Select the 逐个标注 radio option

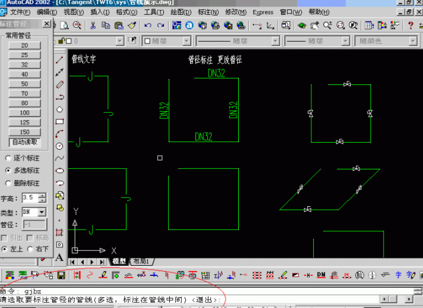pos(7,158)
